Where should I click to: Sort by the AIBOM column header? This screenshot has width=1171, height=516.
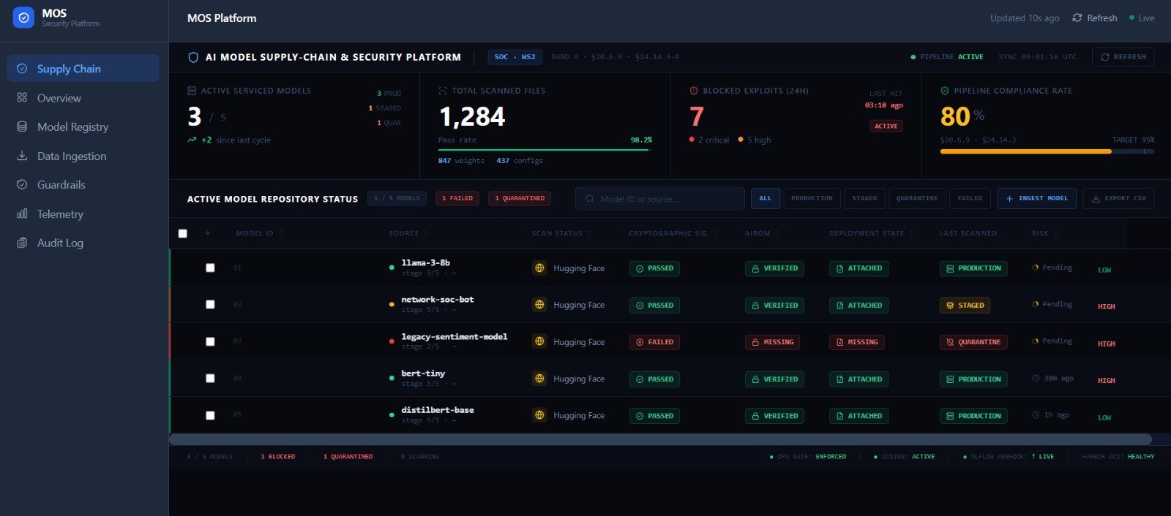coord(763,233)
